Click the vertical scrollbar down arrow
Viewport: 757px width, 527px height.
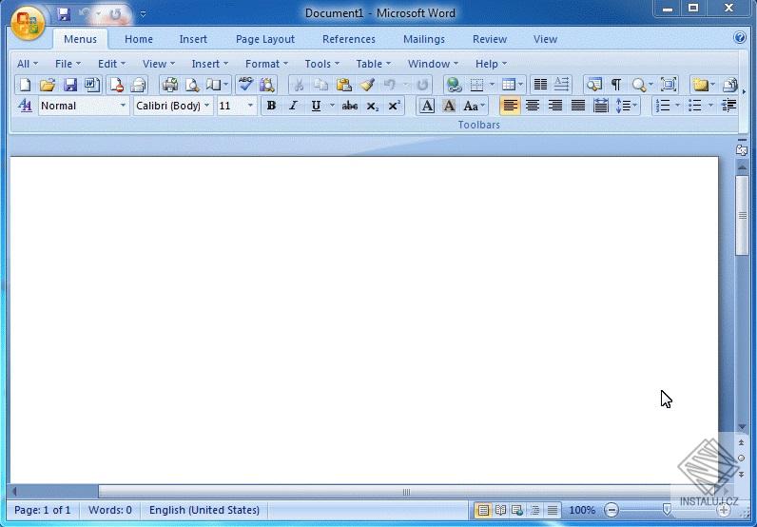742,427
